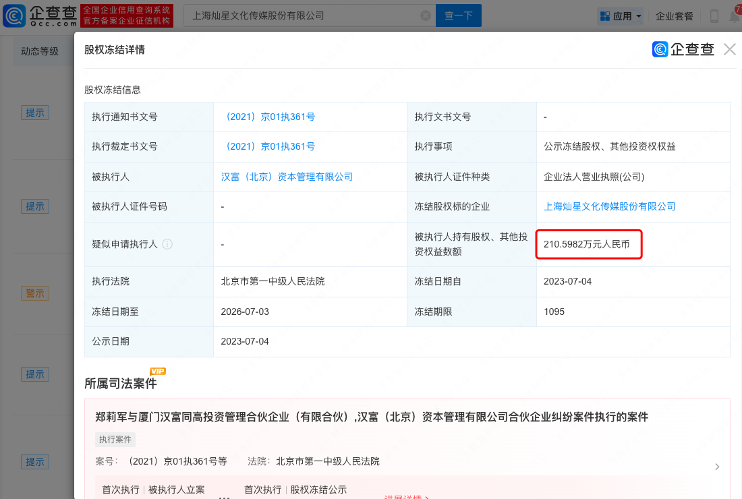Open 执行裁定书文号 (2021)京01执361号 link

268,146
